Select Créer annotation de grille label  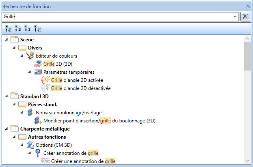[71, 153]
